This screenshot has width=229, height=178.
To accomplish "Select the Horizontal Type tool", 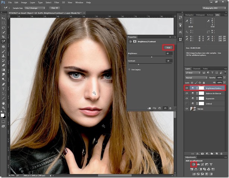I will [3, 89].
